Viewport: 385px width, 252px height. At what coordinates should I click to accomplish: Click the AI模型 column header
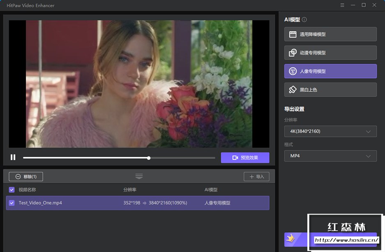click(x=211, y=190)
